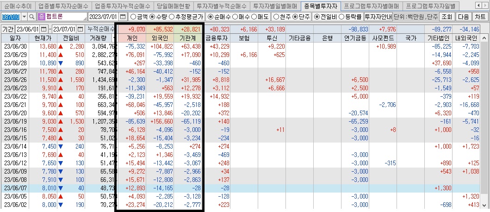Select the 추정평균가 radio button
The image size is (490, 212).
pos(172,17)
